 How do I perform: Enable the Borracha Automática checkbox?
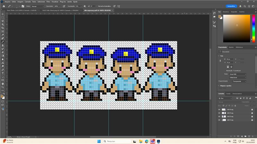click(97, 6)
